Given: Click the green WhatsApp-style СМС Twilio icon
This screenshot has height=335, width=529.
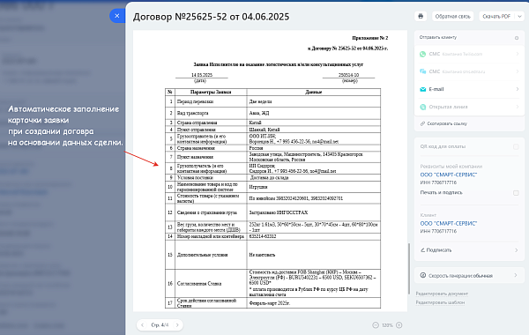Looking at the screenshot, I should [422, 54].
